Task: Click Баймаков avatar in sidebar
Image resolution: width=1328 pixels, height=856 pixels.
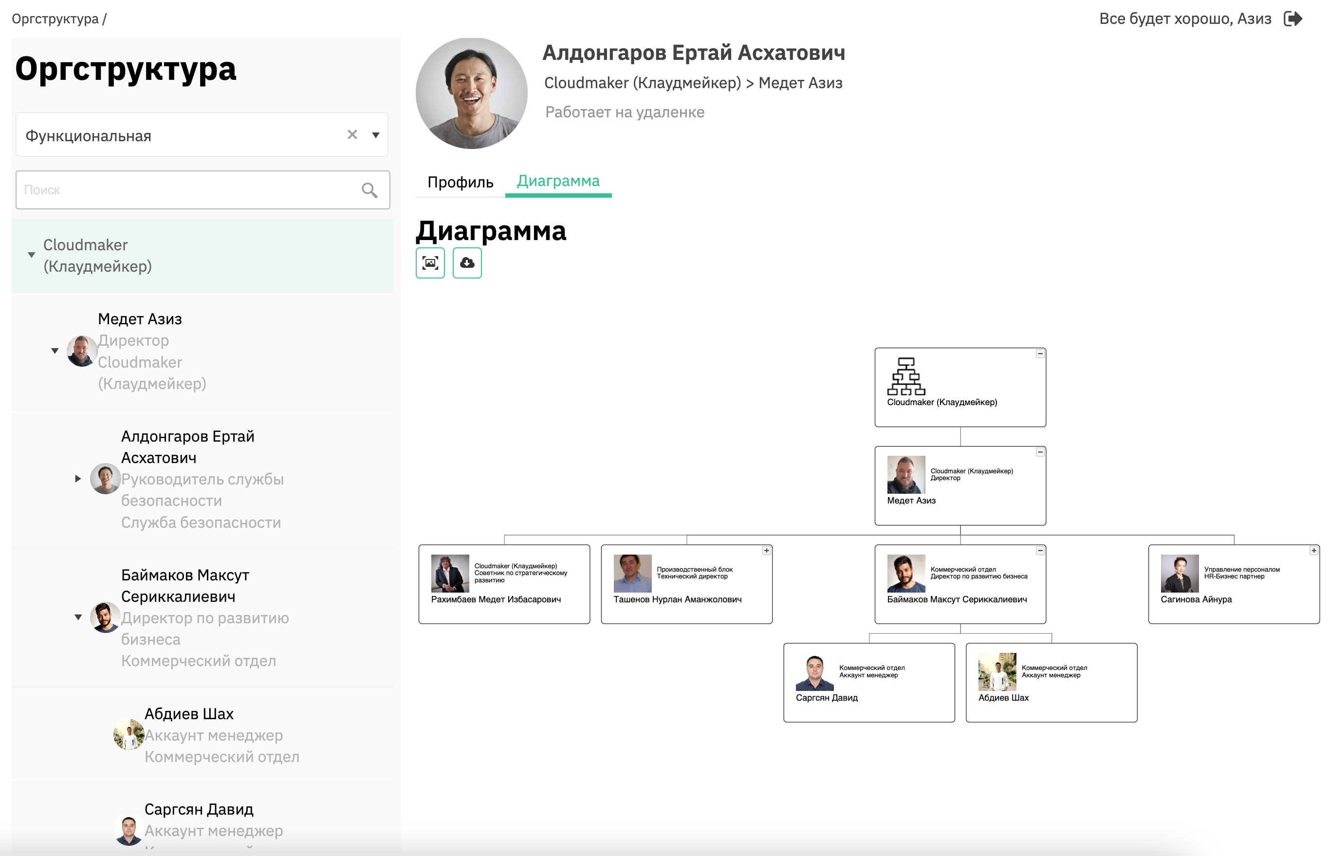Action: [106, 617]
